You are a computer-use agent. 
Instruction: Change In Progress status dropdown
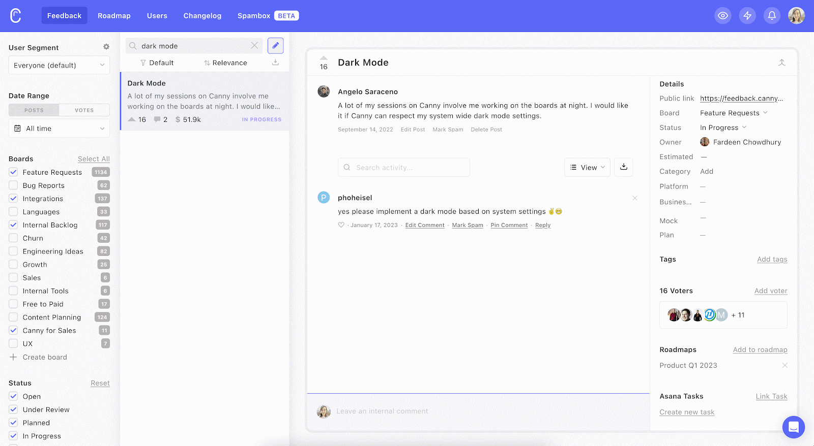pyautogui.click(x=723, y=128)
